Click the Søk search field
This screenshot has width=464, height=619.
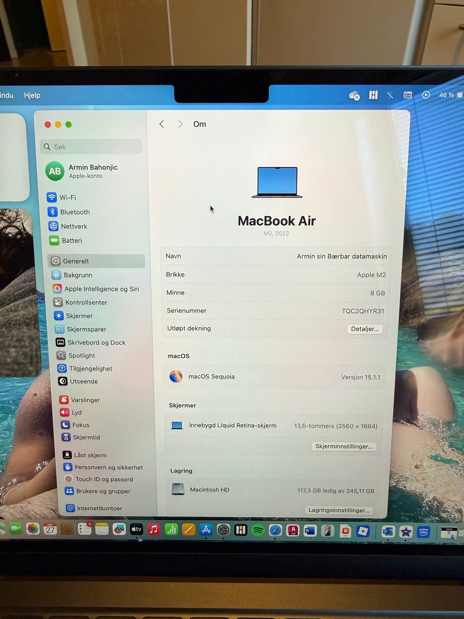92,147
